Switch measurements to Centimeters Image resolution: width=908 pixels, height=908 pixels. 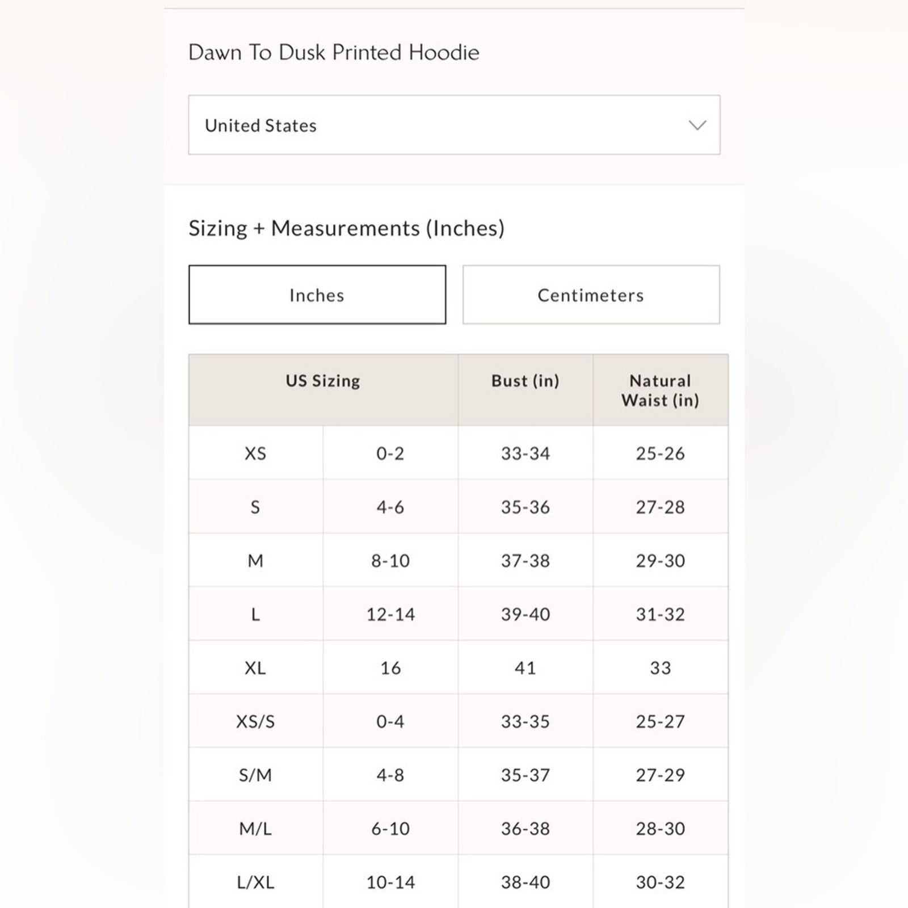point(591,295)
